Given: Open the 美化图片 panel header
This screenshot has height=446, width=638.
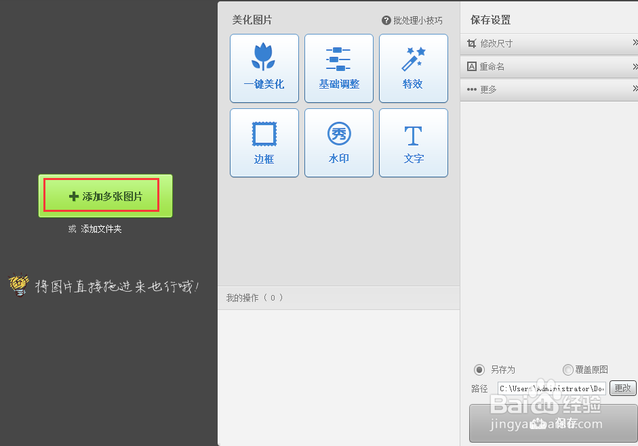Looking at the screenshot, I should click(252, 20).
